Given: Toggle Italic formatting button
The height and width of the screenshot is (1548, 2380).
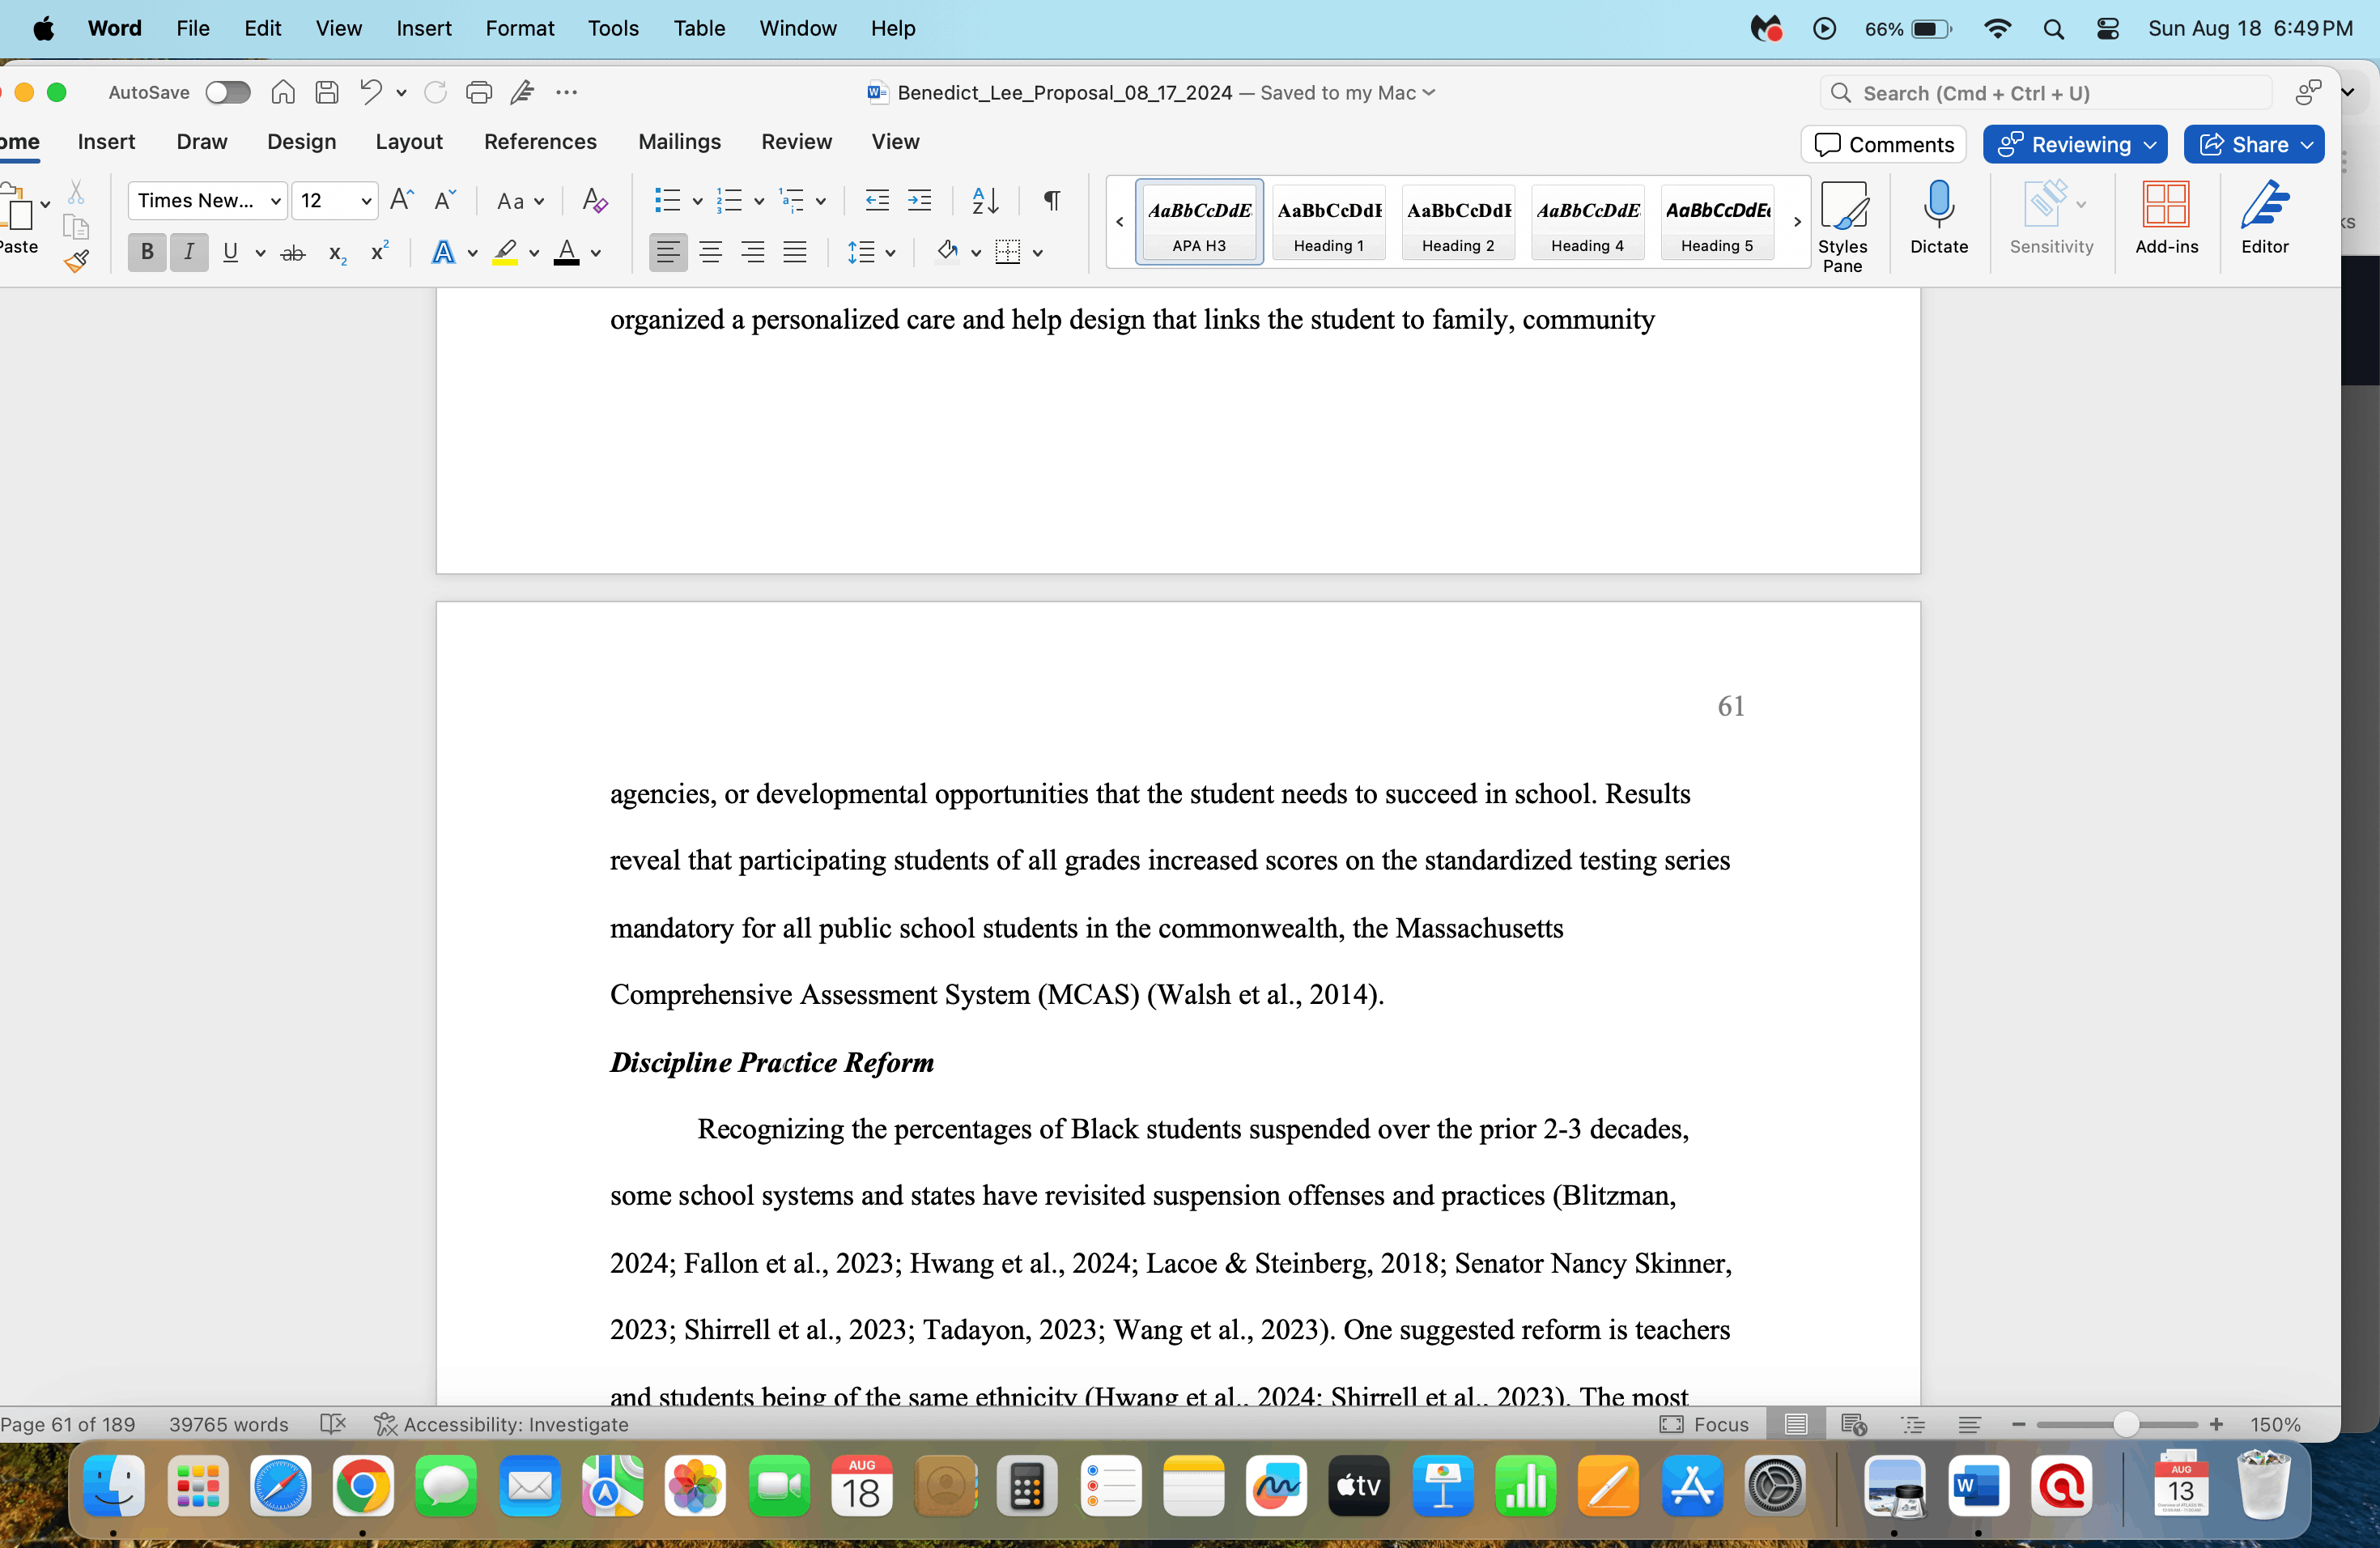Looking at the screenshot, I should click(x=189, y=253).
